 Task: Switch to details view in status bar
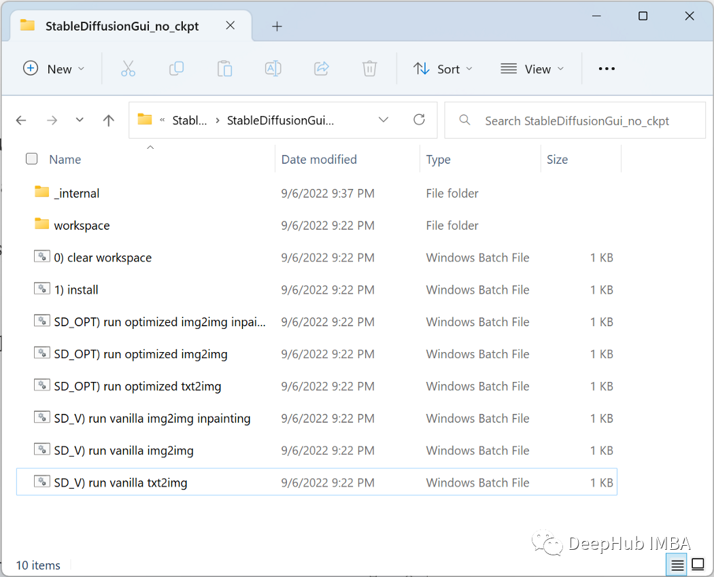[x=677, y=565]
